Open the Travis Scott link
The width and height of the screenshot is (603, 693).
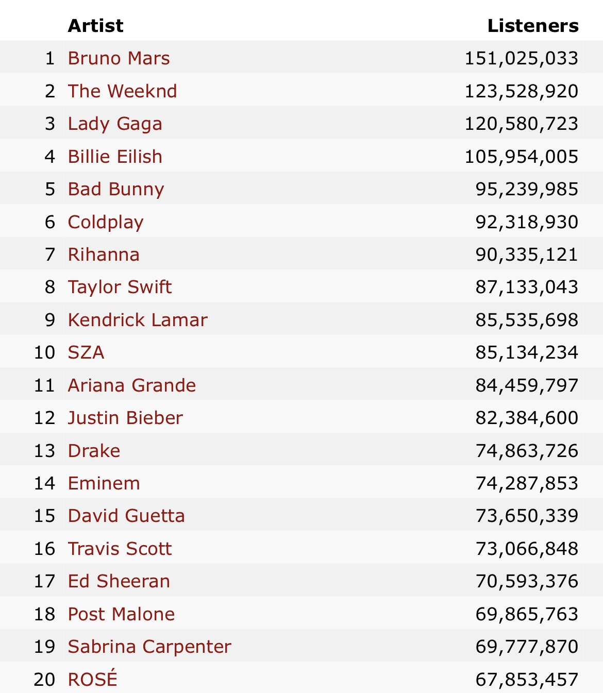click(x=120, y=549)
